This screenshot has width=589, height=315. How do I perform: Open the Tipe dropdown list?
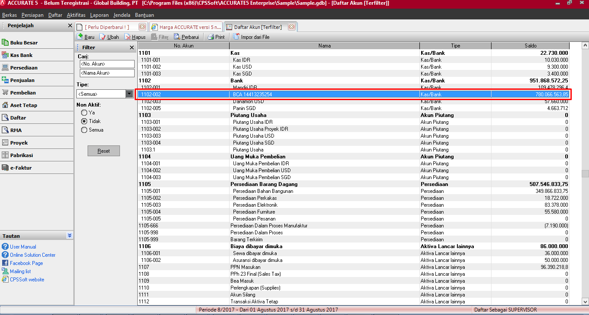click(129, 94)
